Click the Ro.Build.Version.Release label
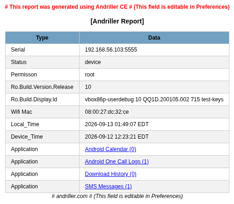The width and height of the screenshot is (234, 204). pyautogui.click(x=42, y=87)
